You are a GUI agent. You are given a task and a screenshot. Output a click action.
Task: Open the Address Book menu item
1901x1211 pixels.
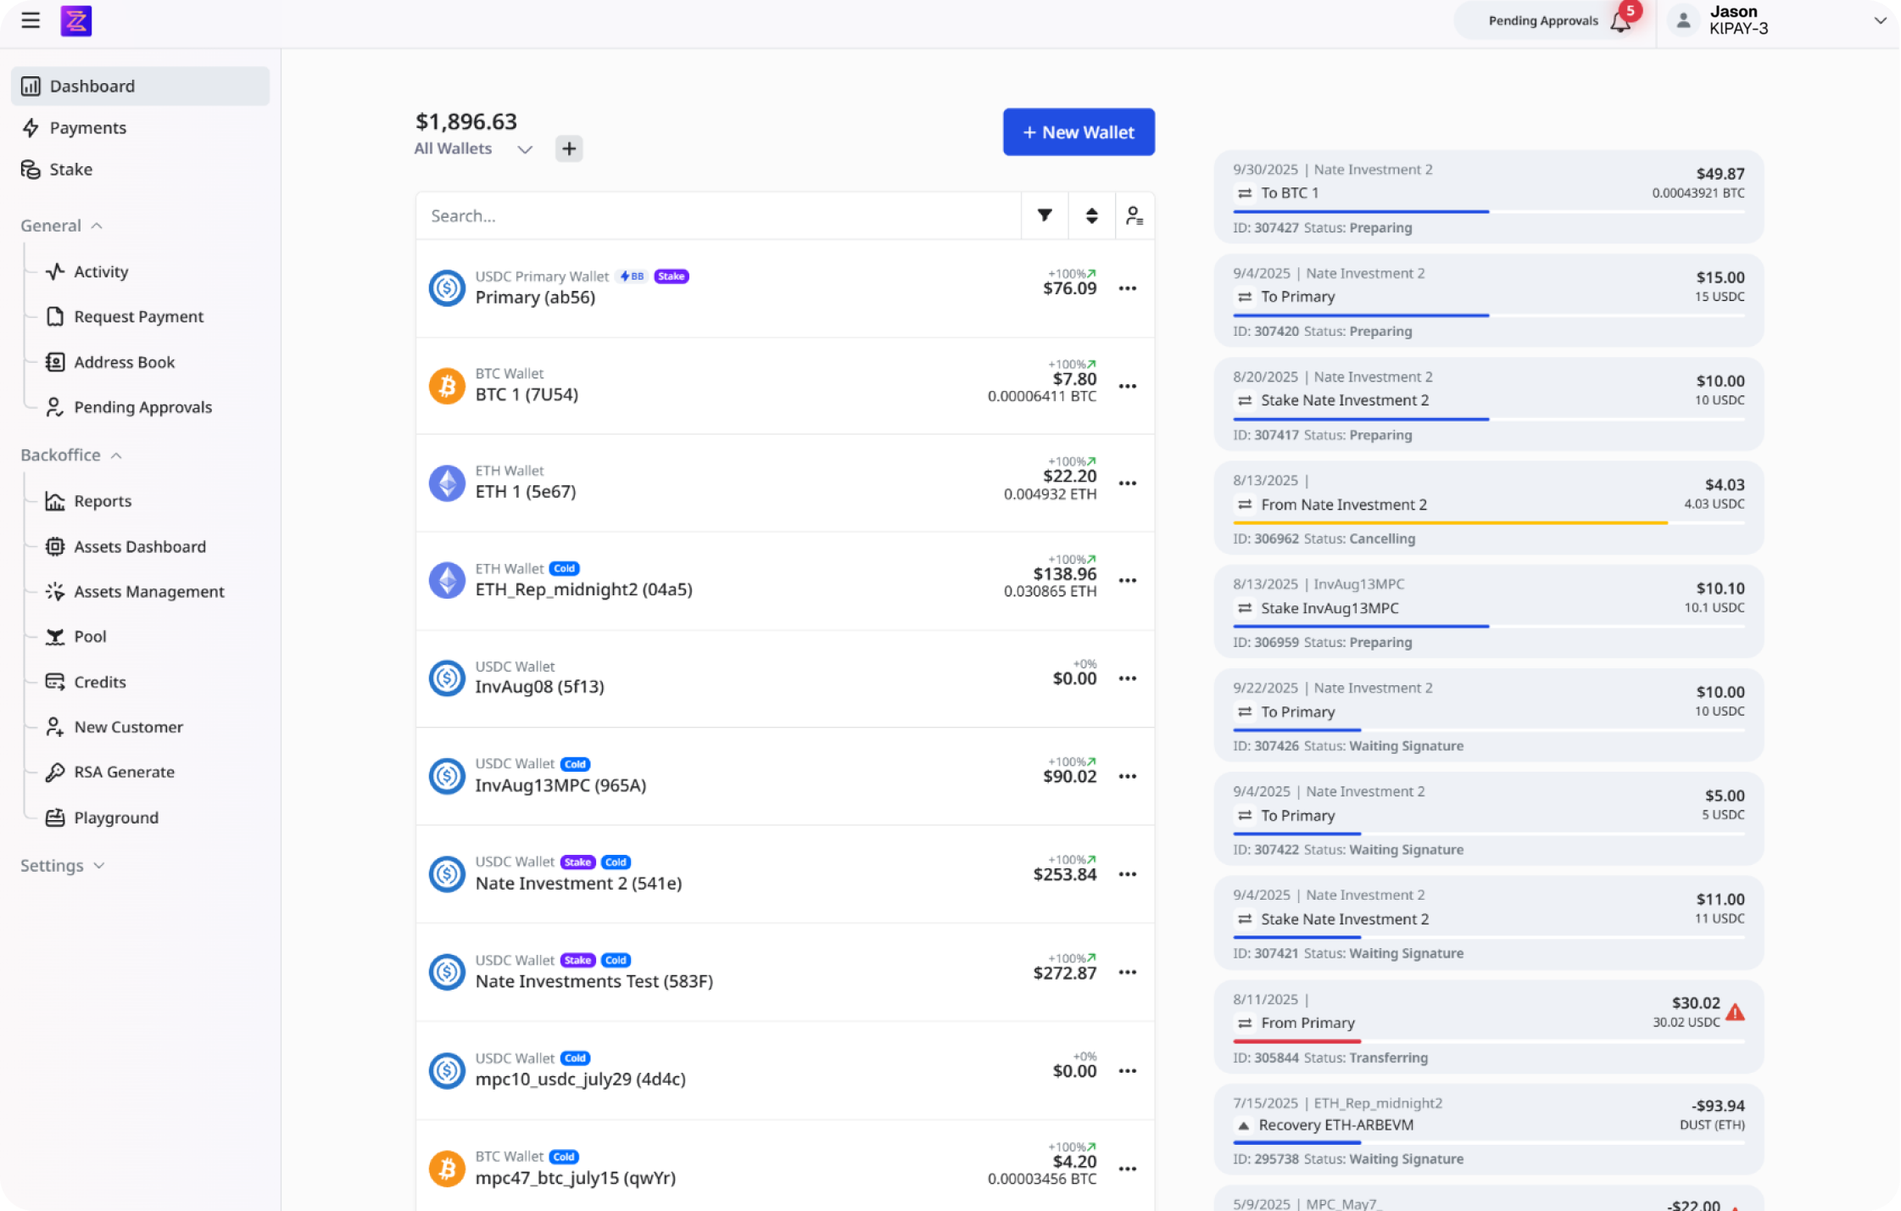124,362
